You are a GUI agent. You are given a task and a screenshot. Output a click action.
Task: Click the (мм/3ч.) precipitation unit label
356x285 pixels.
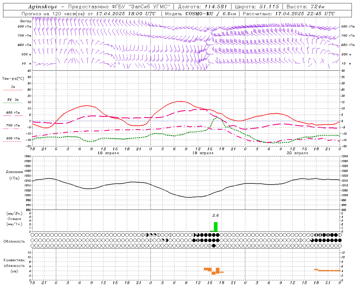pyautogui.click(x=14, y=213)
